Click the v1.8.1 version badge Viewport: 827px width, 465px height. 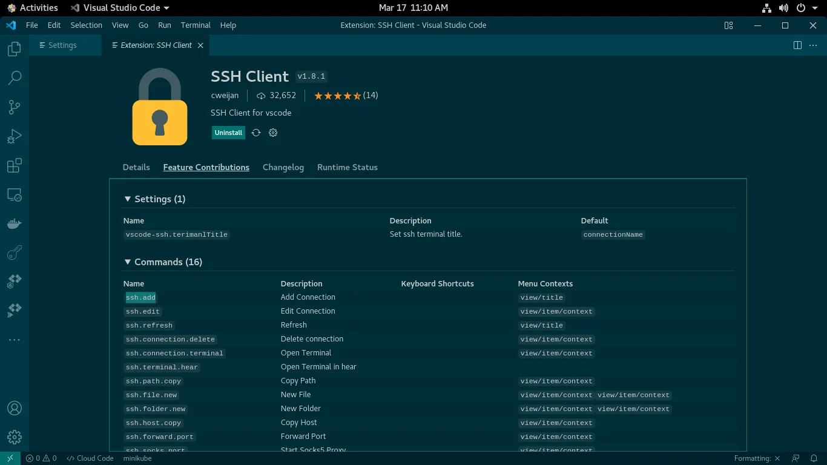[x=312, y=77]
